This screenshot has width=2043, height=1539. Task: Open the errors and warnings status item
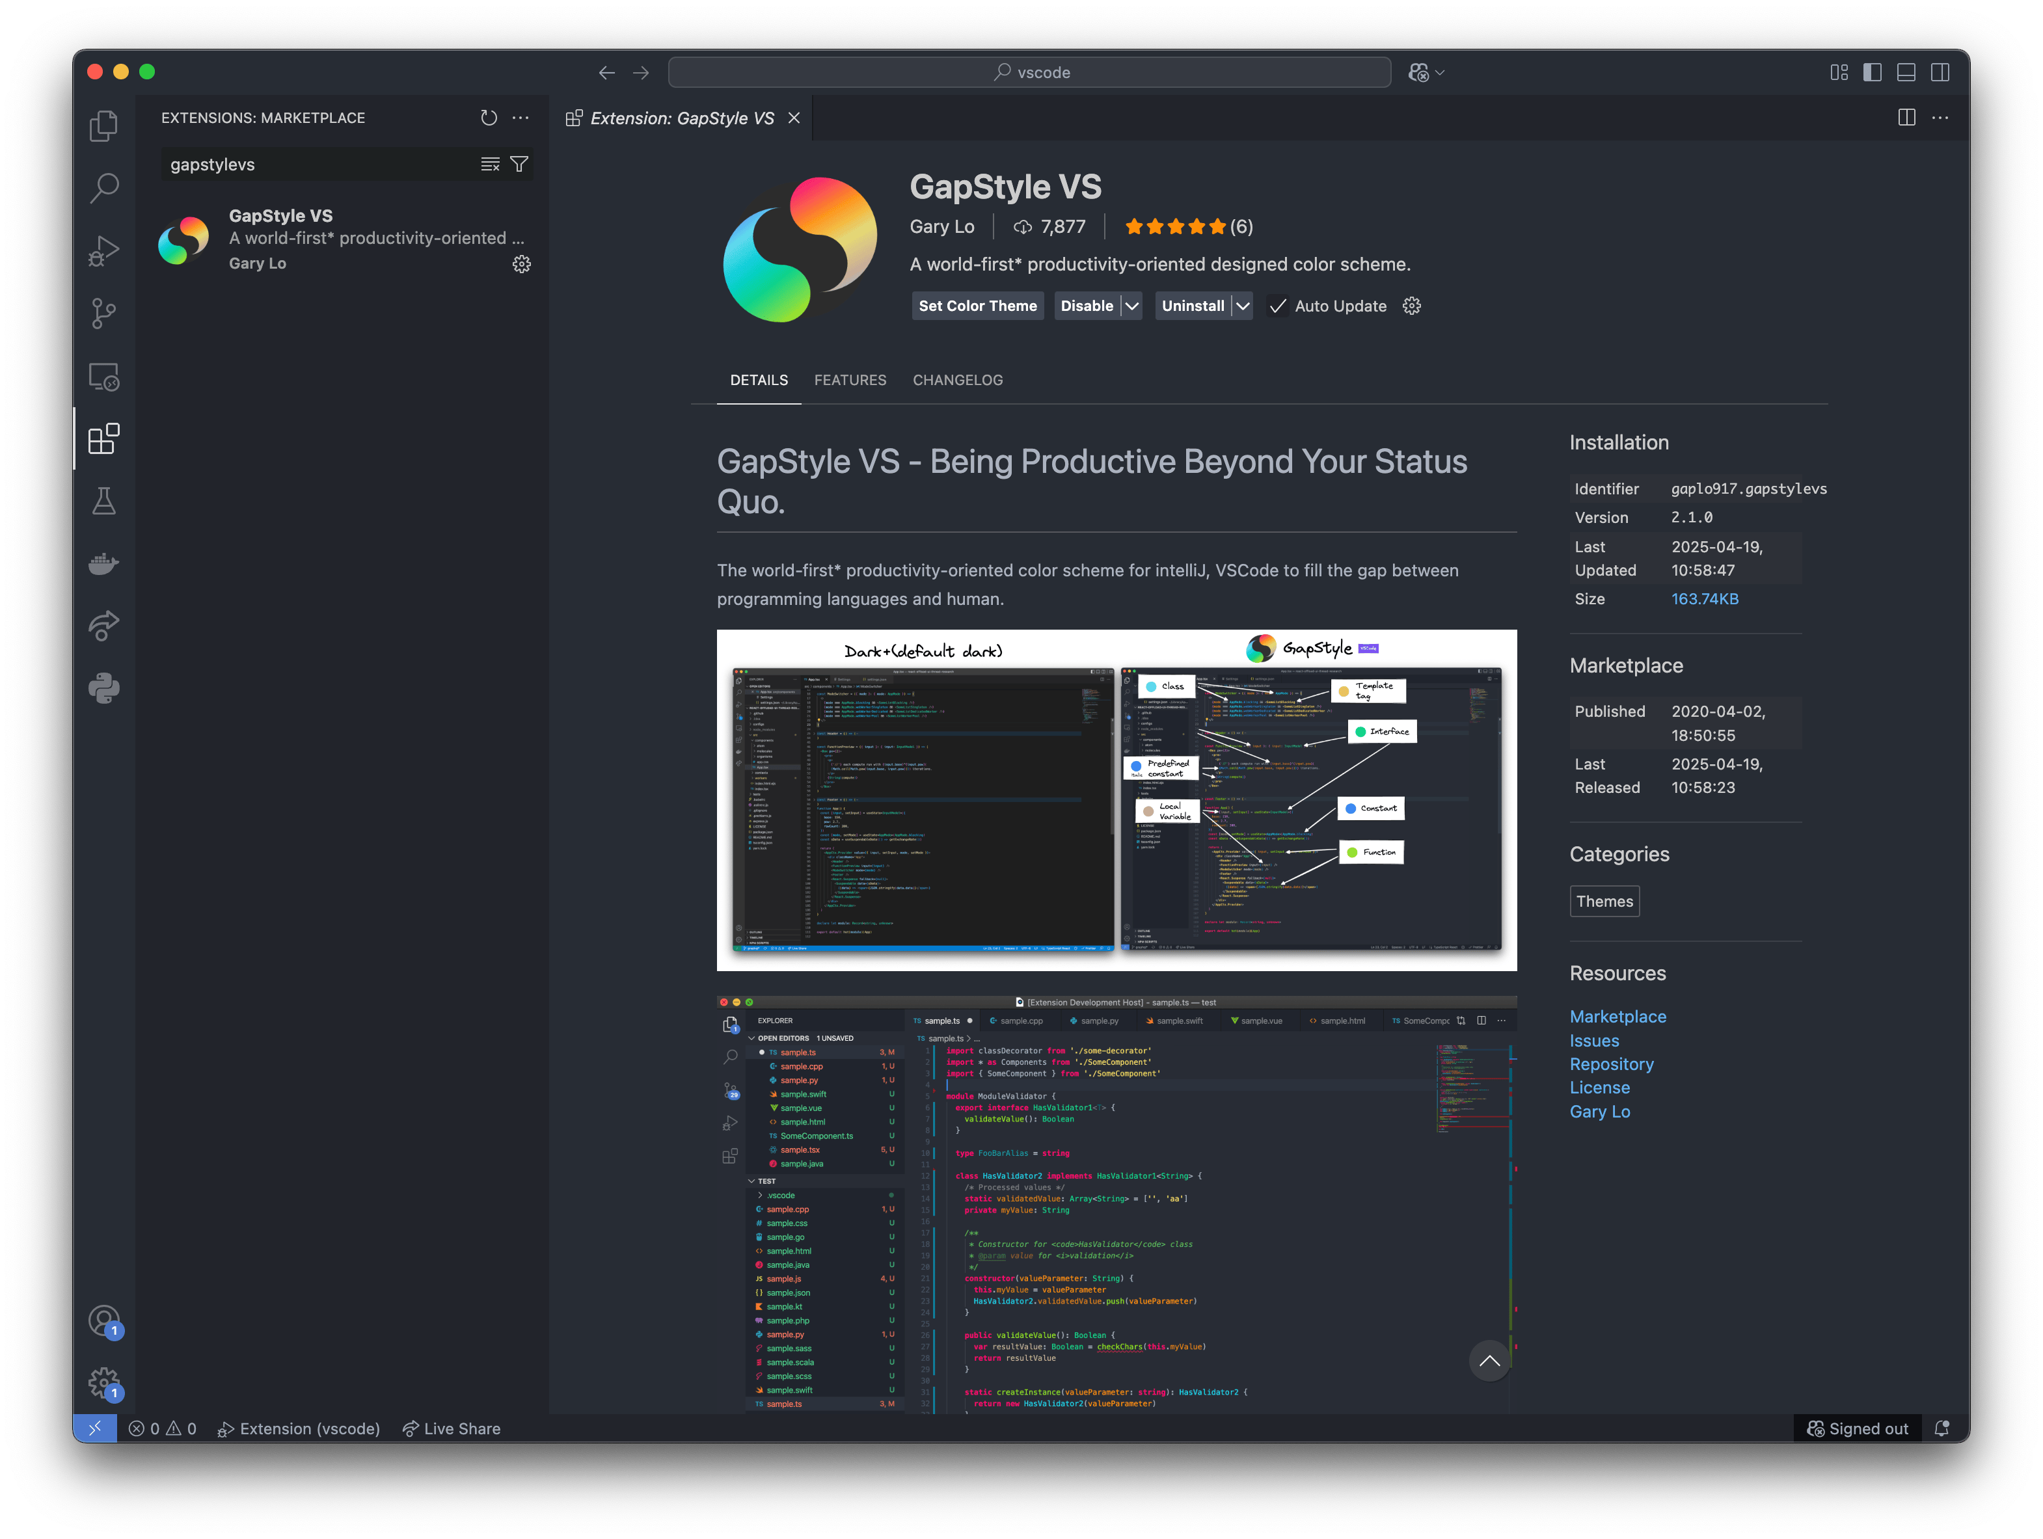pos(163,1428)
